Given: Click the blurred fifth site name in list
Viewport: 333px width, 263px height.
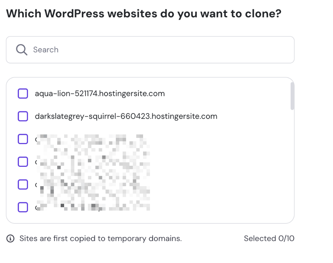Looking at the screenshot, I should coord(92,184).
